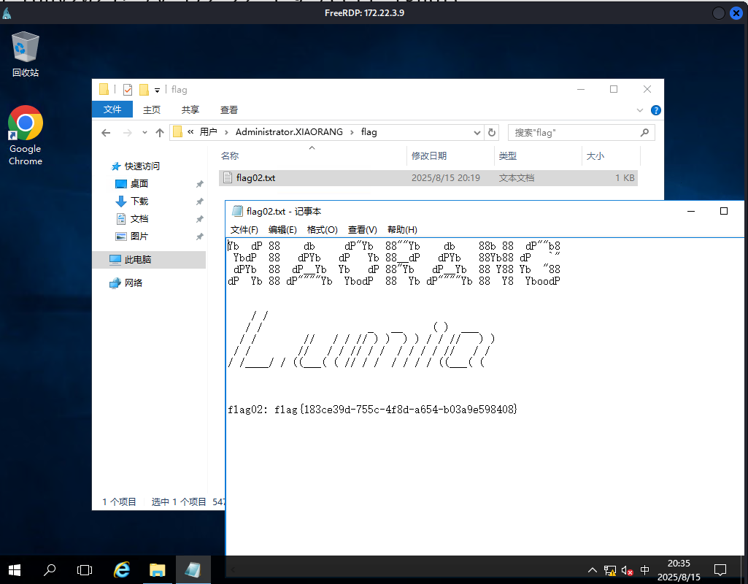Click the search "flag" input field
This screenshot has width=748, height=584.
tap(575, 133)
